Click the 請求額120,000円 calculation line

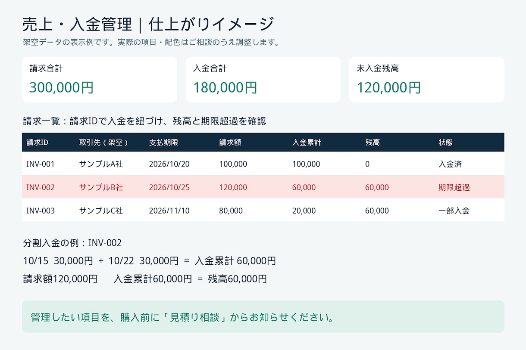(x=145, y=279)
